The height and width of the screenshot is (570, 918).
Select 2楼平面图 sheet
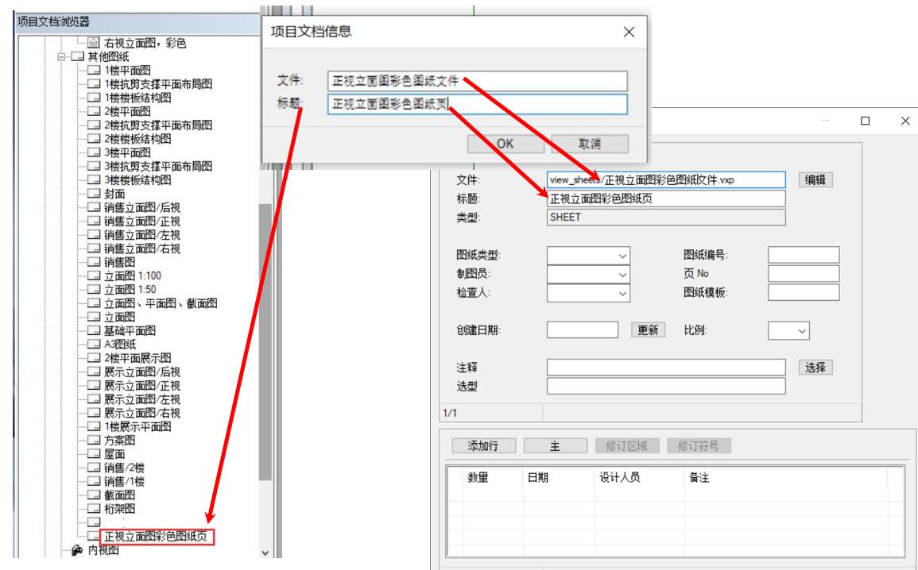127,112
